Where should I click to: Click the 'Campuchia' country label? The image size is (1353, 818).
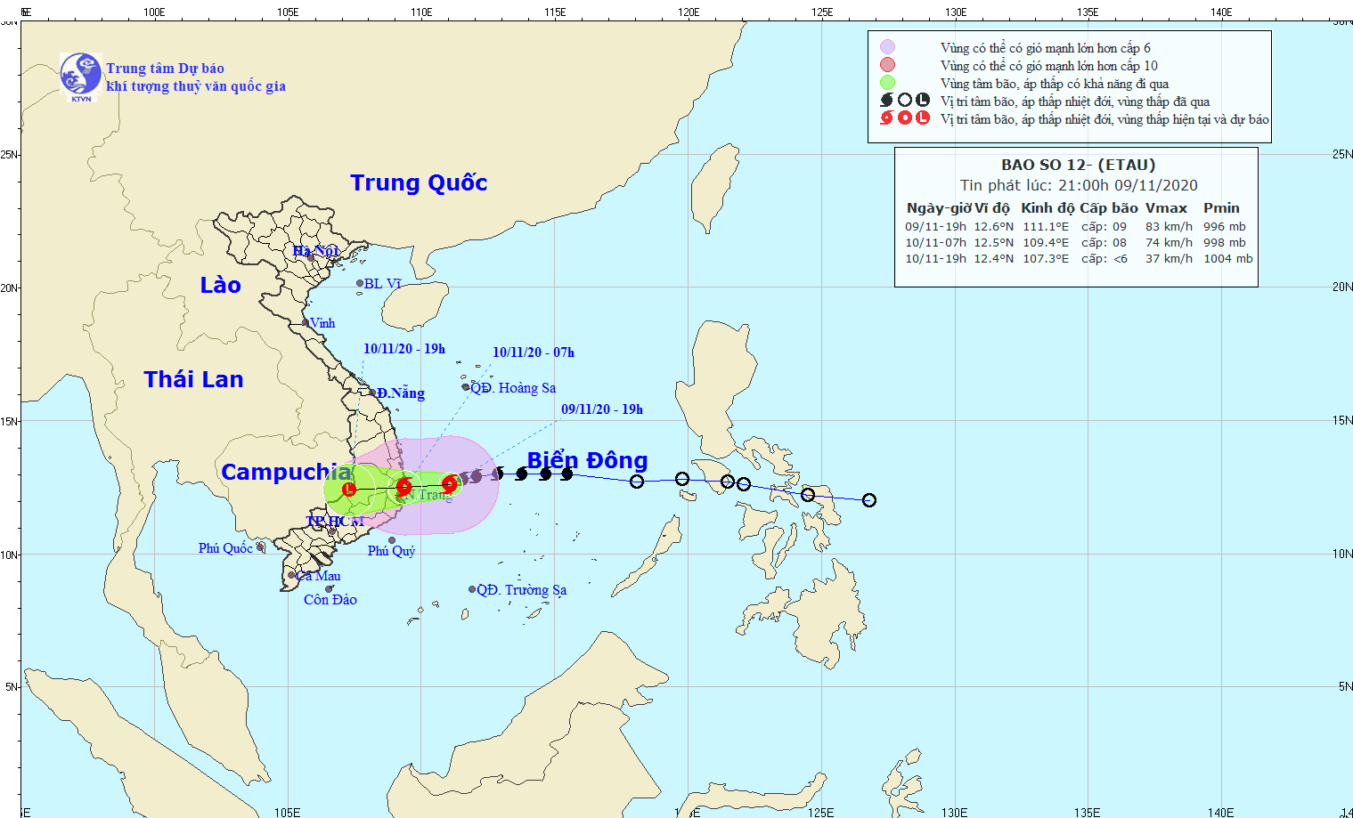coord(287,473)
